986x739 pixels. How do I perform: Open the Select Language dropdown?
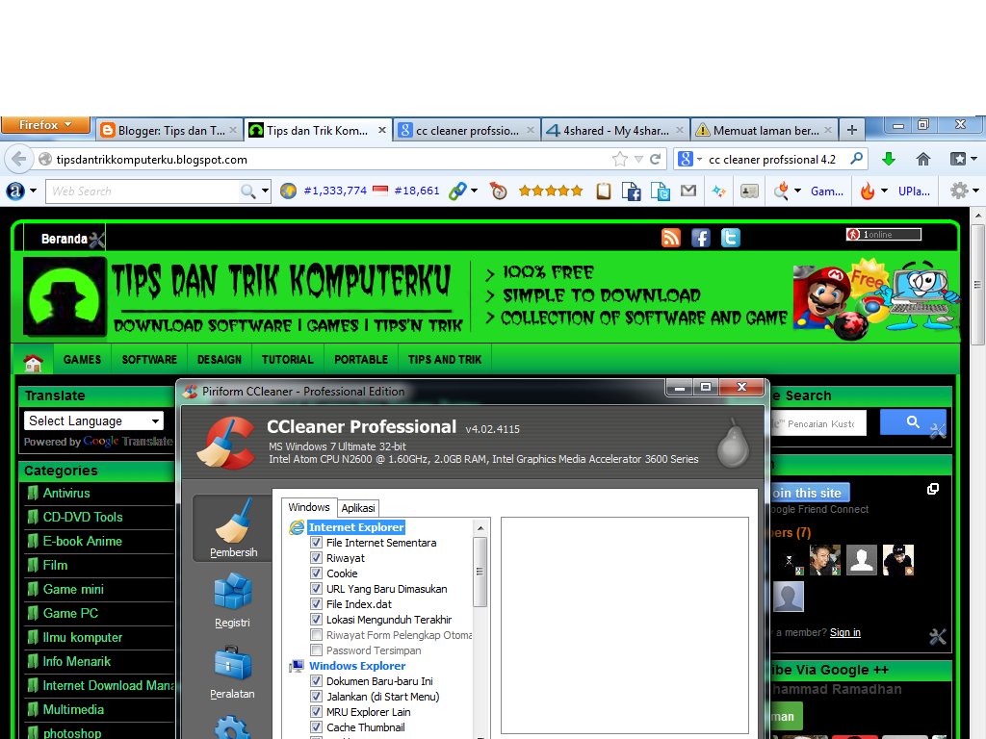point(93,420)
